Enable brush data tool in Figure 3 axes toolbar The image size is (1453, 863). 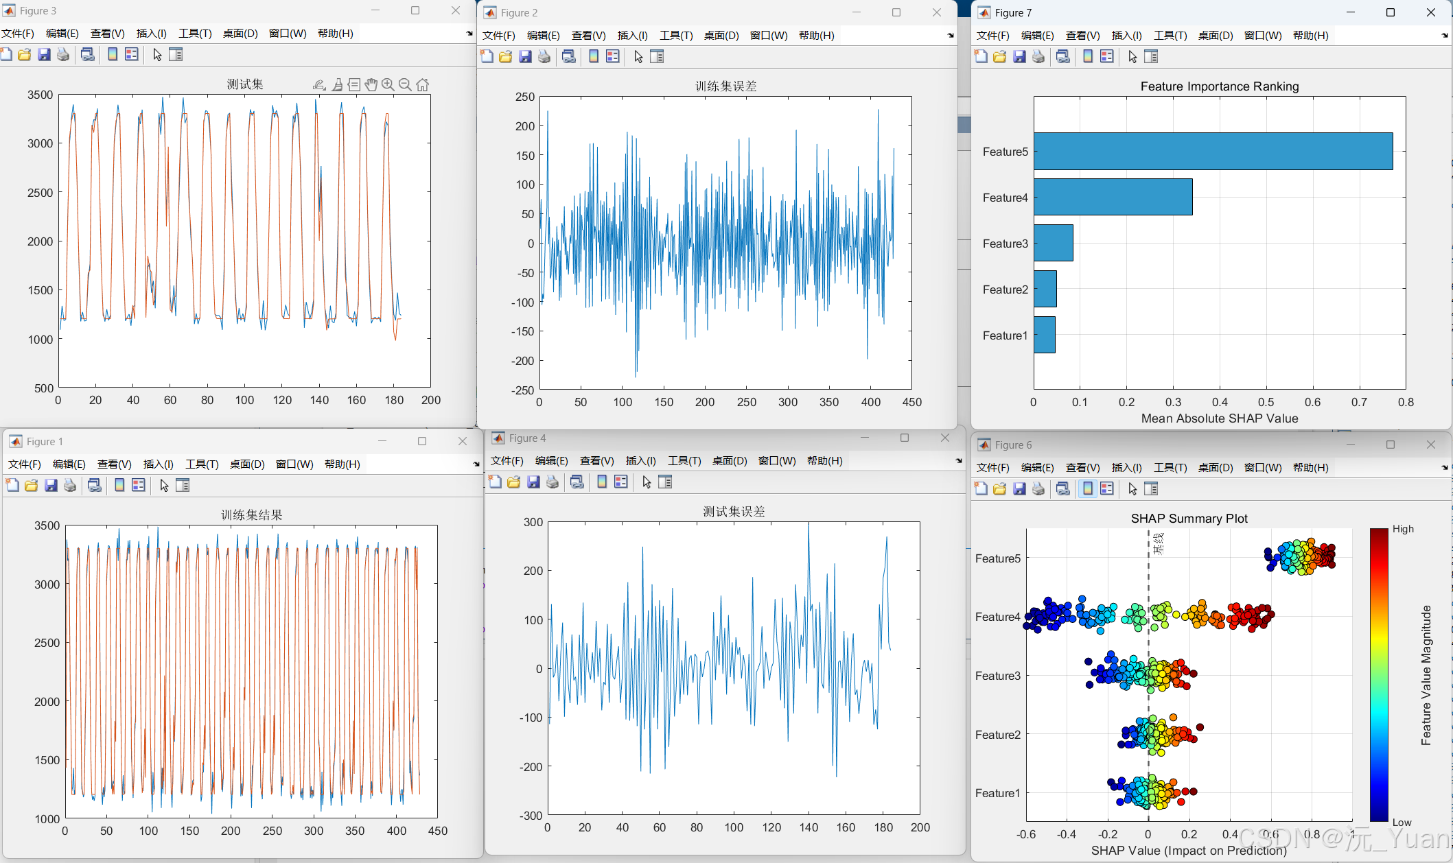[x=337, y=84]
